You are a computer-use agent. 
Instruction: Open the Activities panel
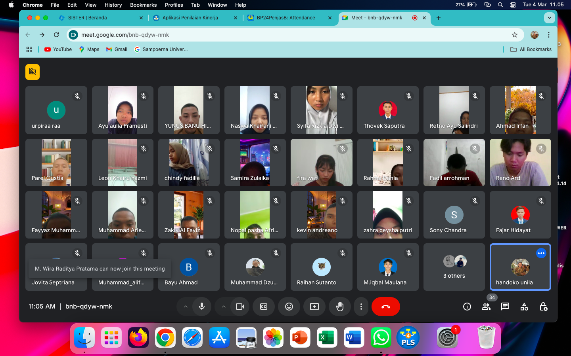coord(524,307)
